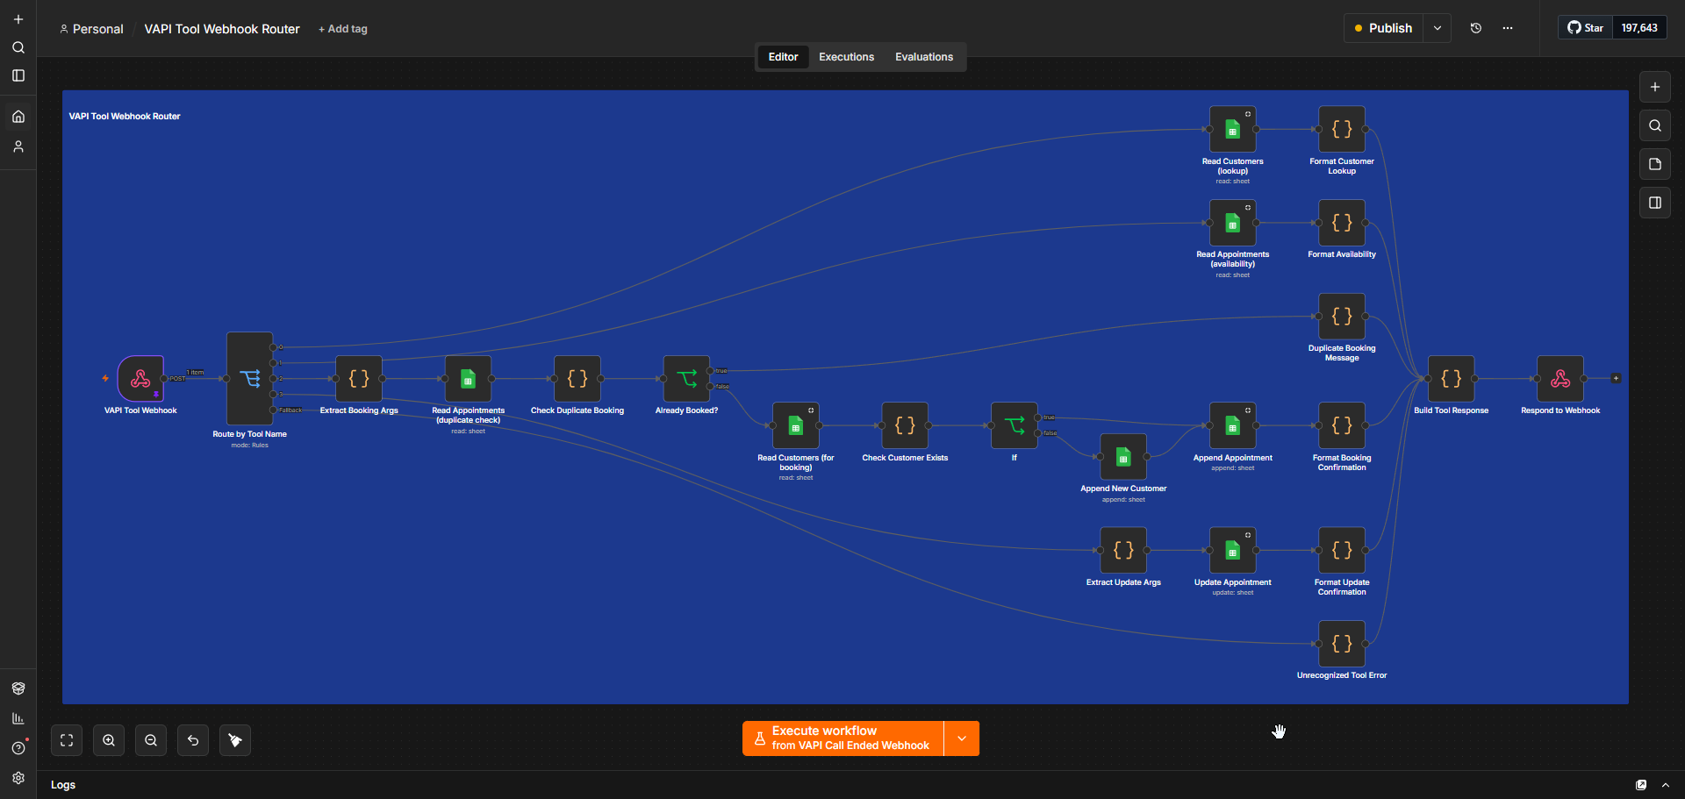Open the Update Appointment sheet node
Image resolution: width=1685 pixels, height=799 pixels.
click(x=1233, y=550)
